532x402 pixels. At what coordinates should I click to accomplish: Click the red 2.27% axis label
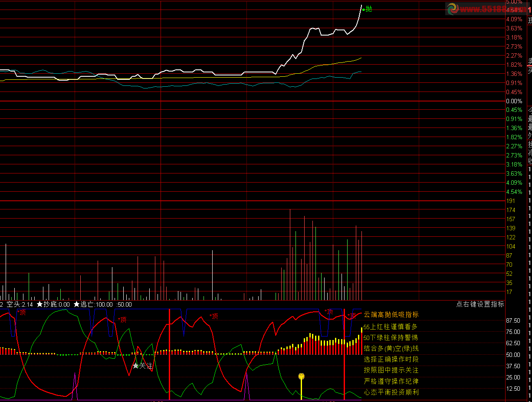[x=514, y=56]
